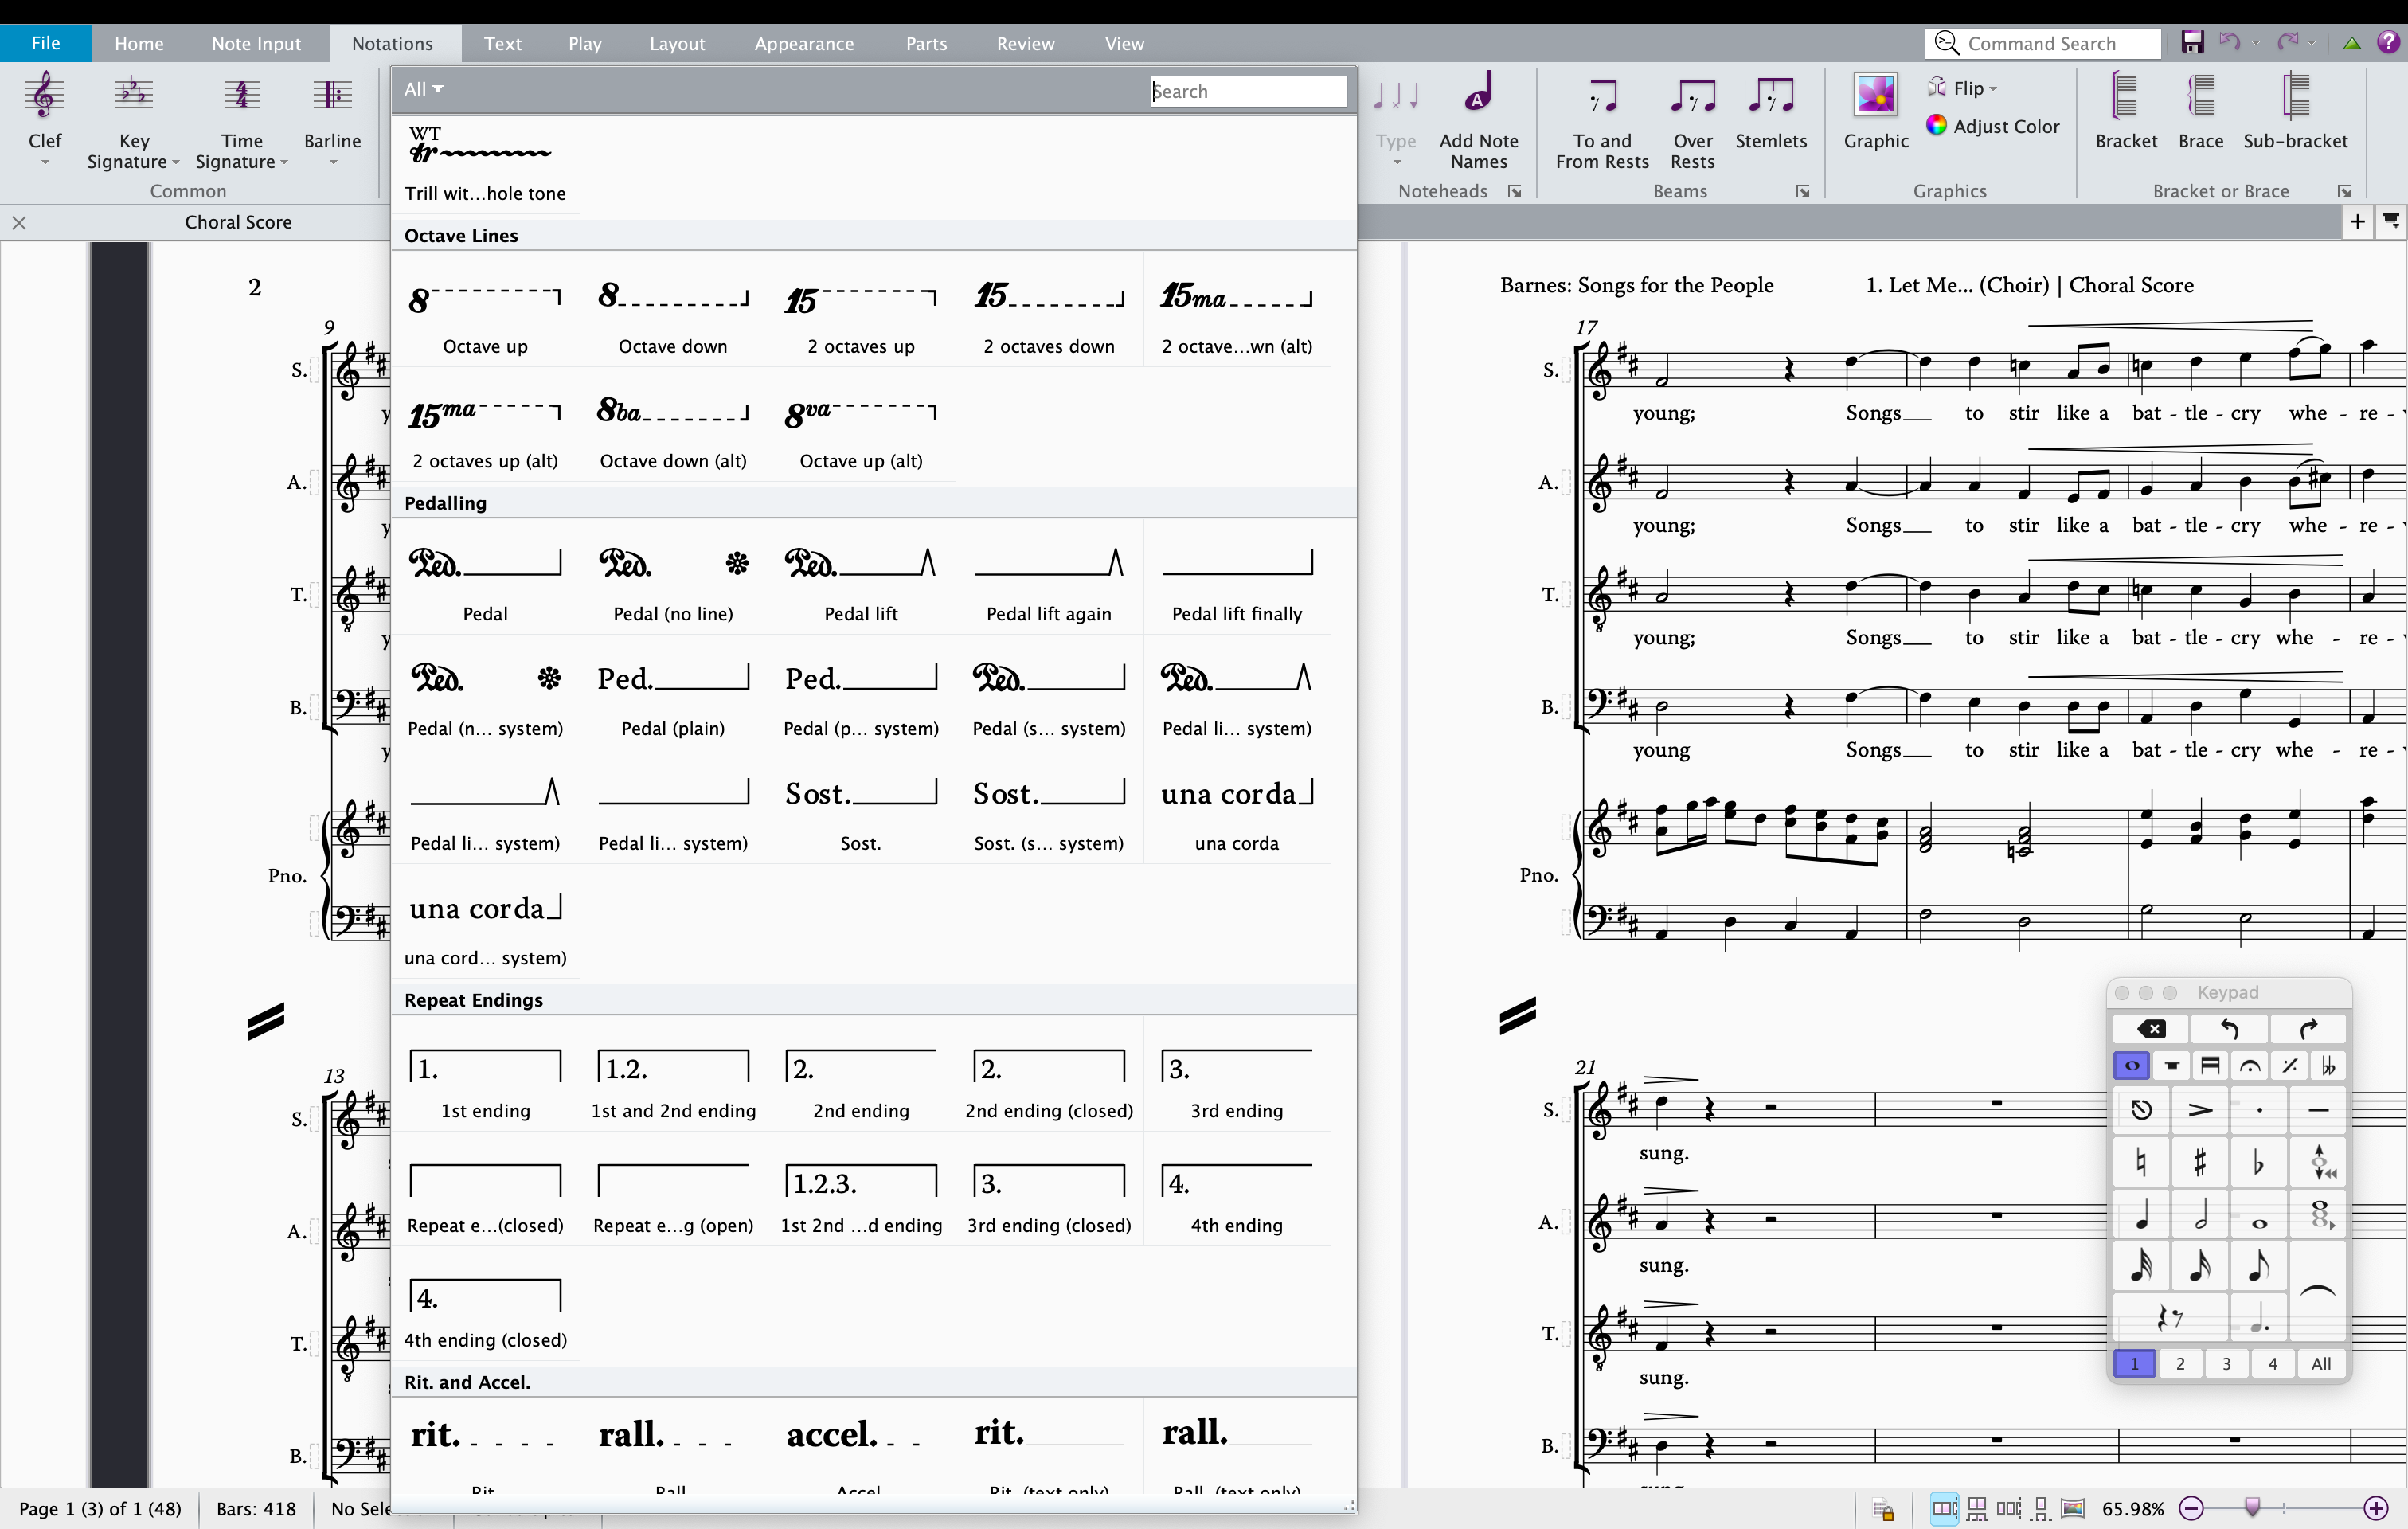Save the score with the floppy icon

2192,42
